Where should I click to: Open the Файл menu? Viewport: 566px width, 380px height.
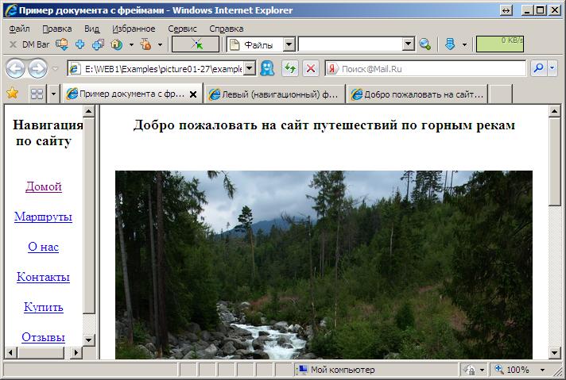(x=20, y=29)
